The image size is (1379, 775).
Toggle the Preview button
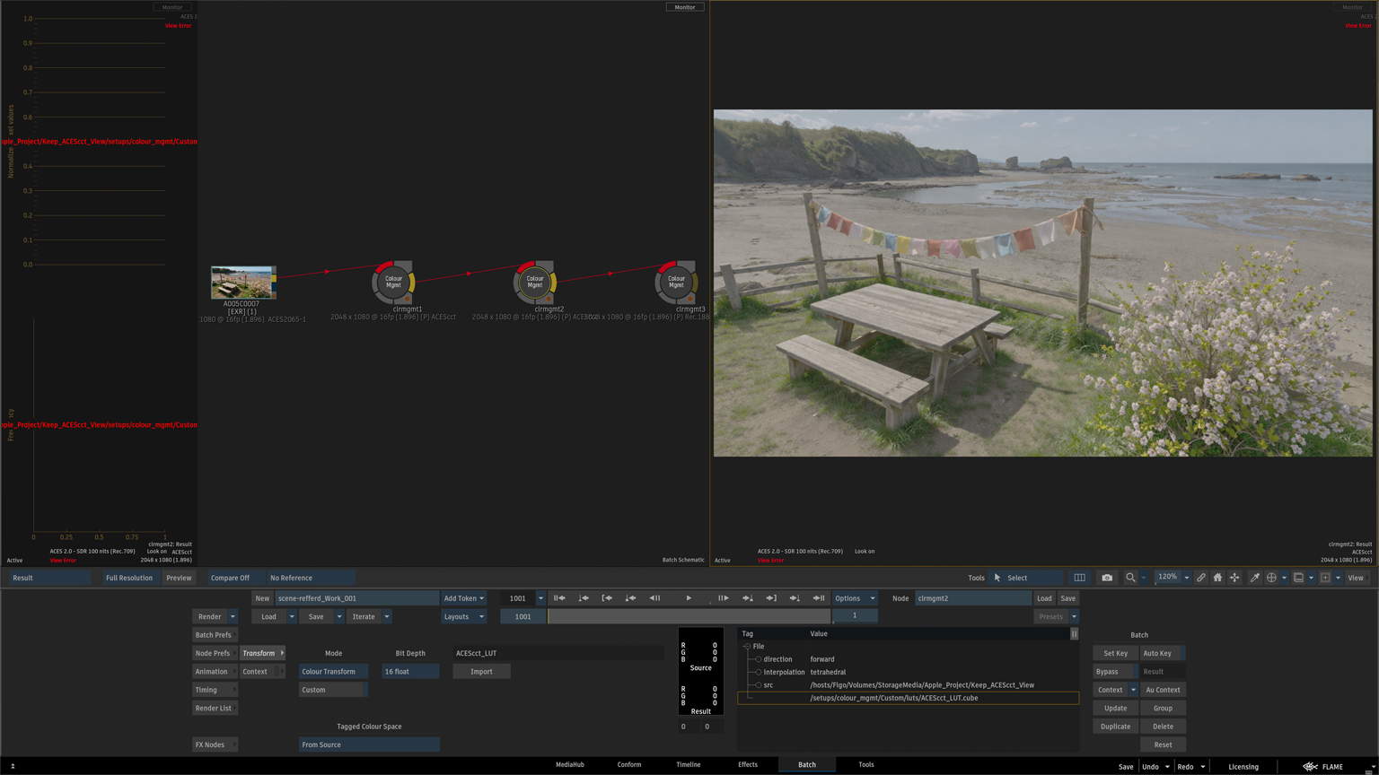pyautogui.click(x=179, y=578)
